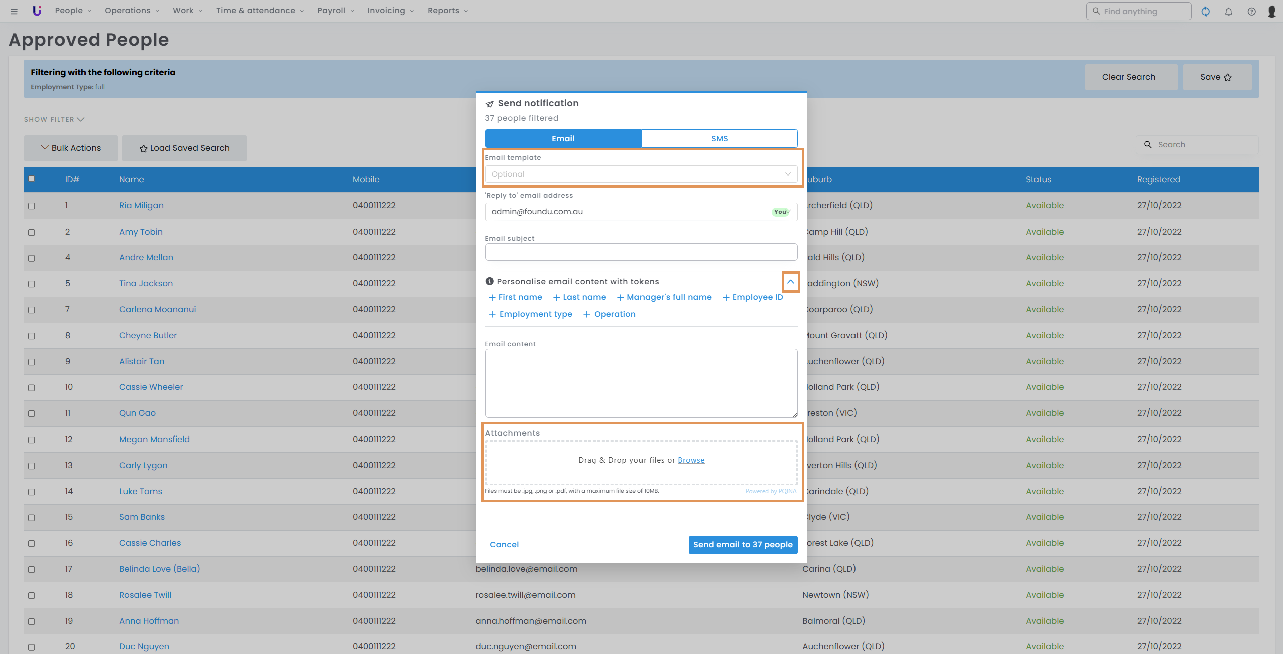Click the Clear Search button
Image resolution: width=1283 pixels, height=654 pixels.
(x=1128, y=77)
